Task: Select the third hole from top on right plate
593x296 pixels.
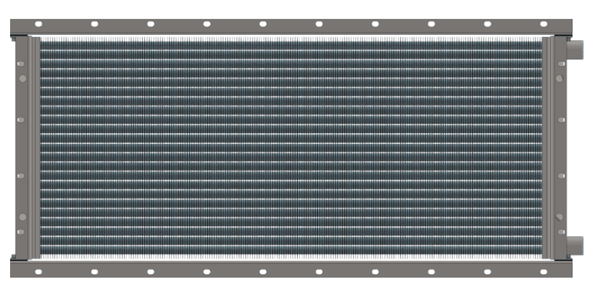Action: [x=560, y=120]
